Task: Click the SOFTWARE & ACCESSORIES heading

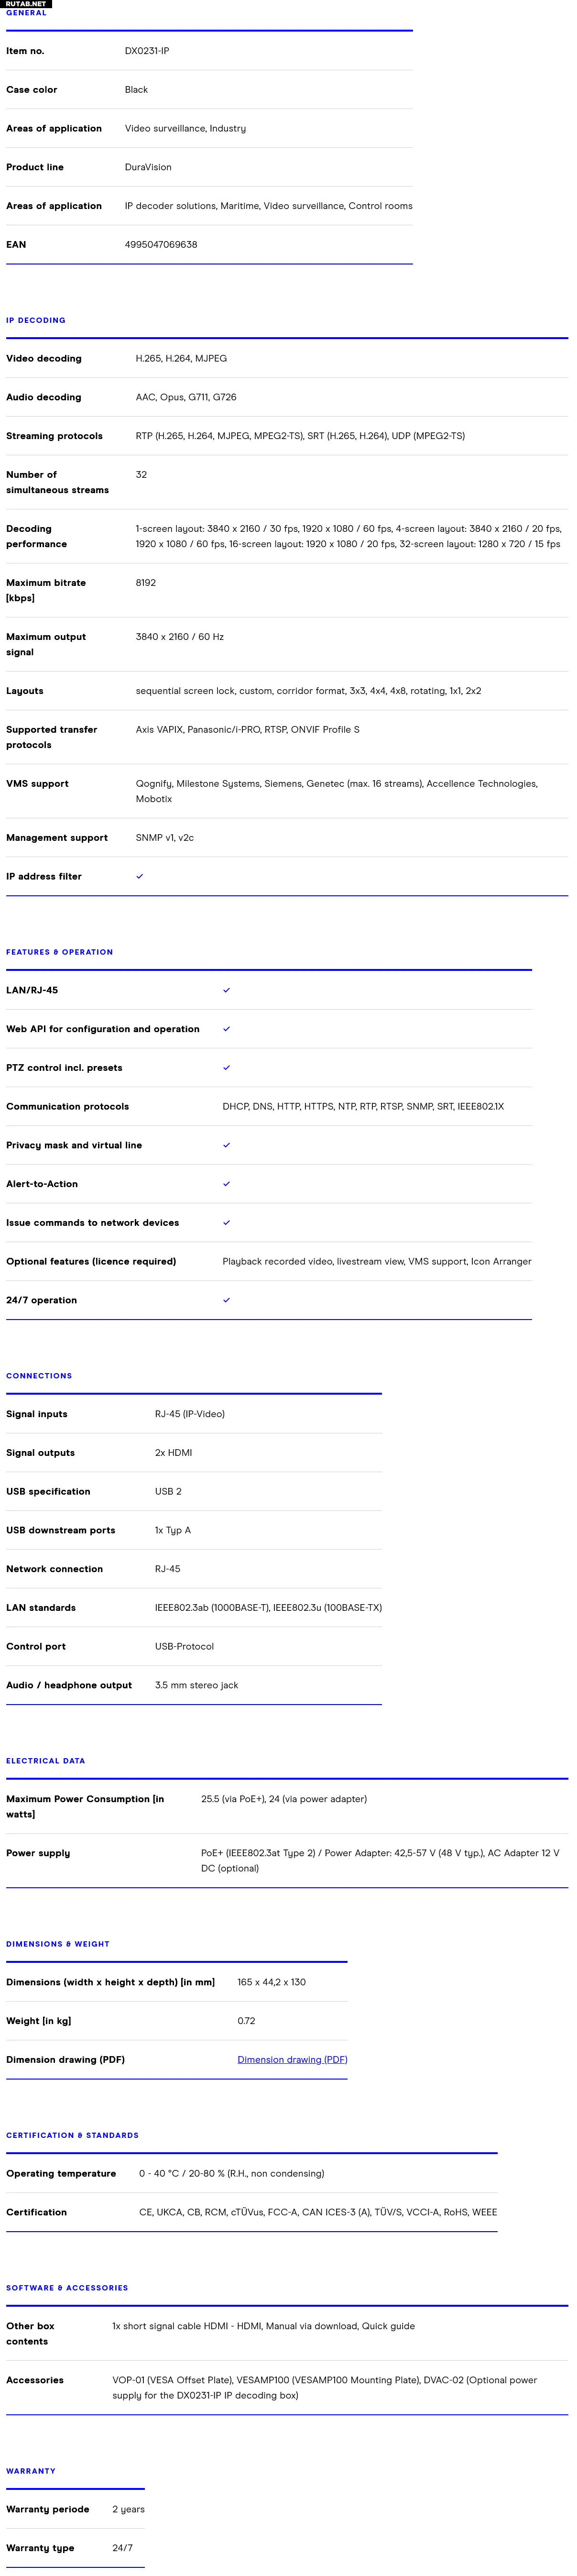Action: (67, 2288)
